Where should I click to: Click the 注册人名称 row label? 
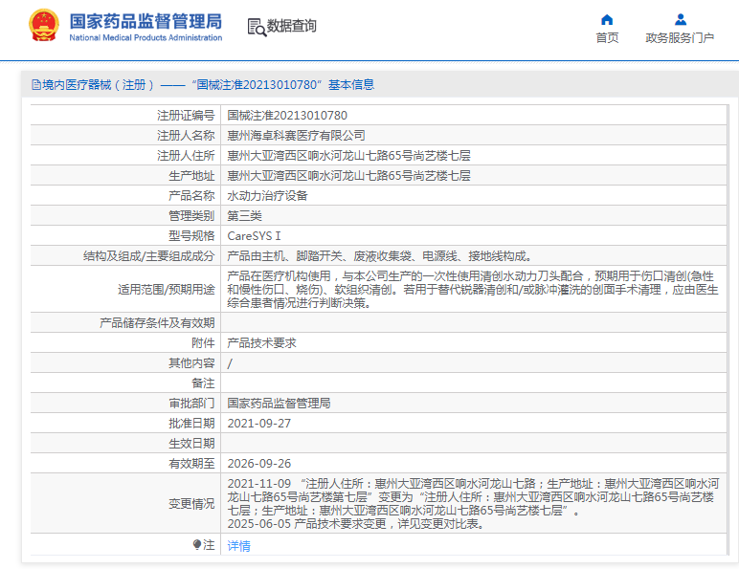pos(186,136)
